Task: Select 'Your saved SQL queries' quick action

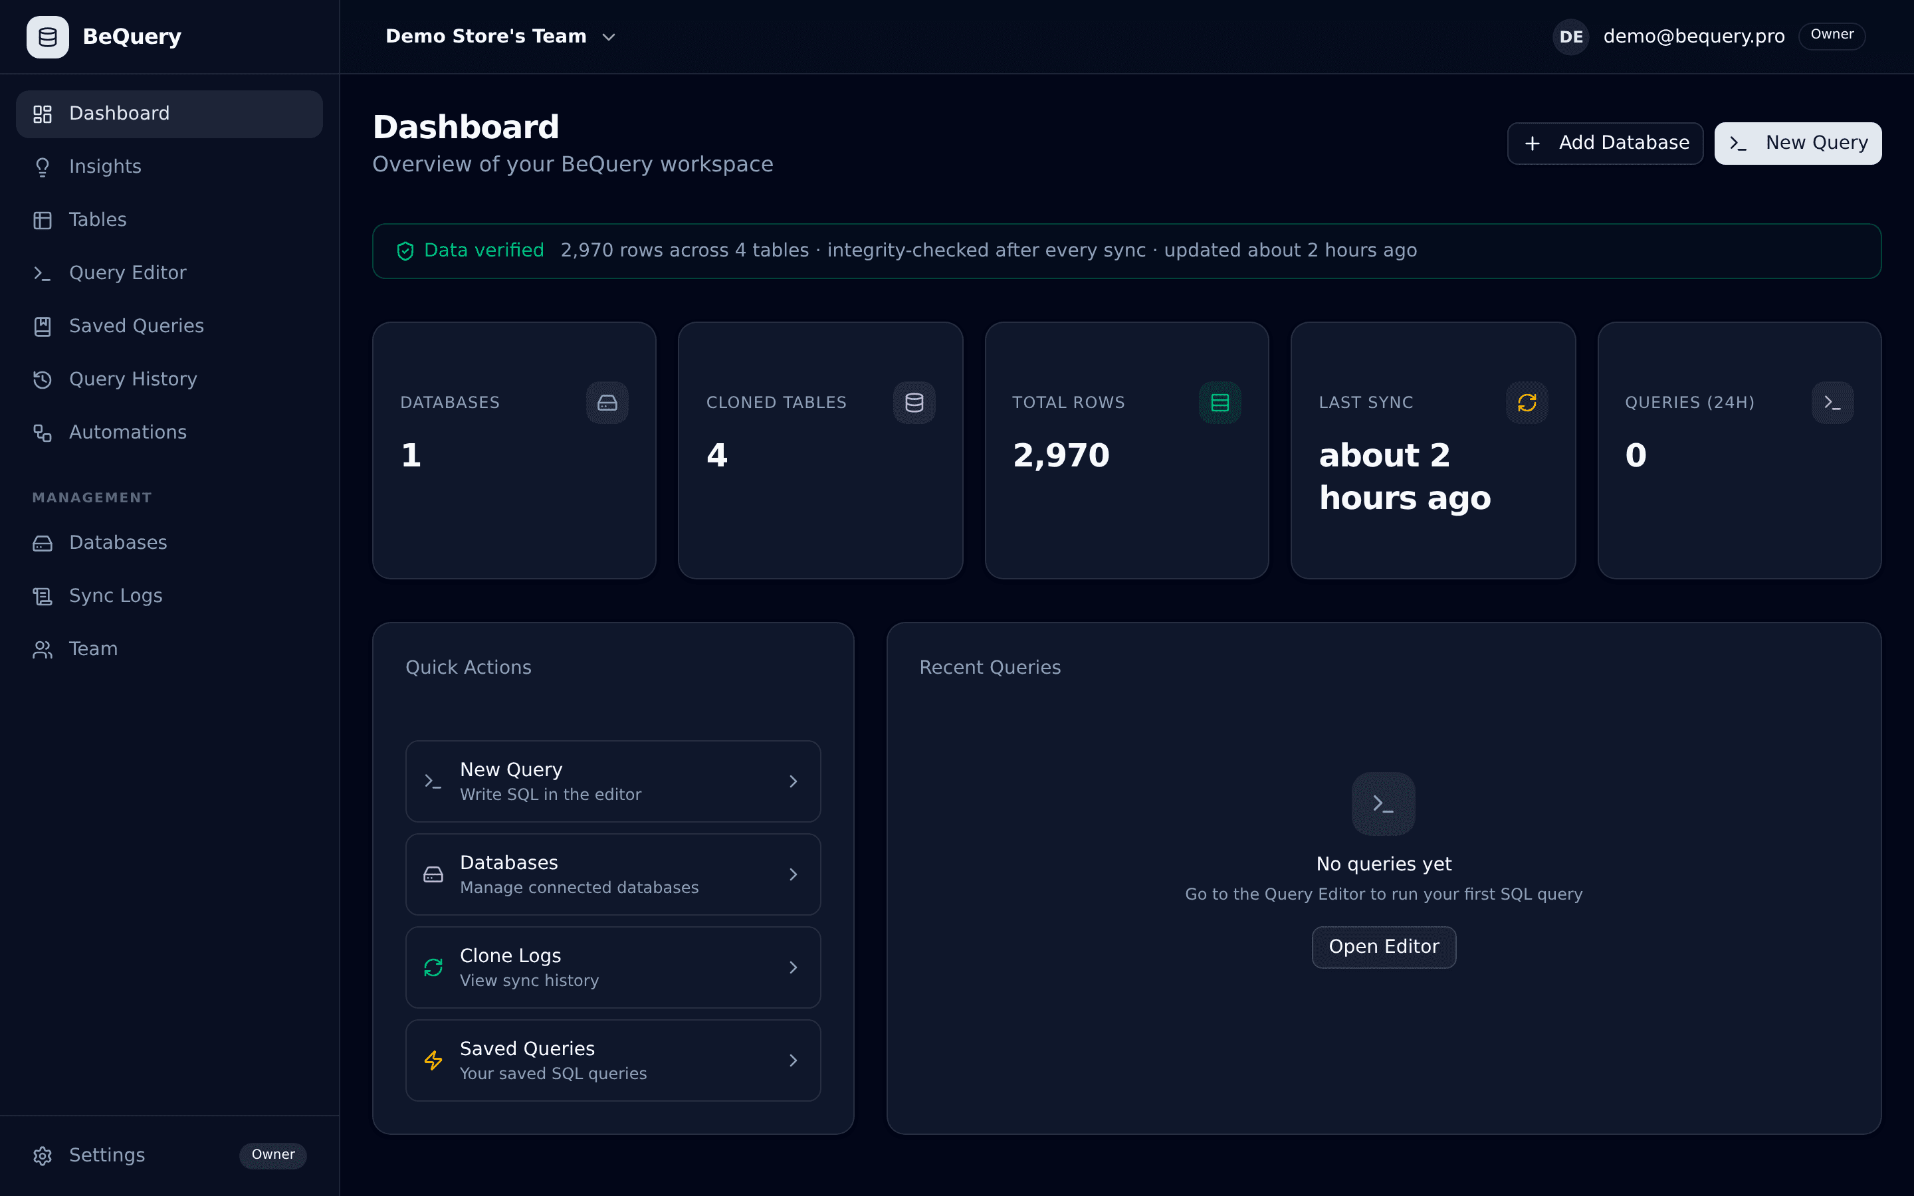Action: click(613, 1060)
